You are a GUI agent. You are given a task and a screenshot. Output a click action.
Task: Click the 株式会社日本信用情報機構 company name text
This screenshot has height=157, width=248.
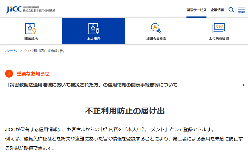[39, 11]
